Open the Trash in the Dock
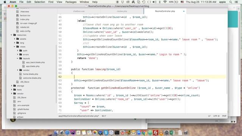The height and width of the screenshot is (136, 242). click(x=186, y=133)
